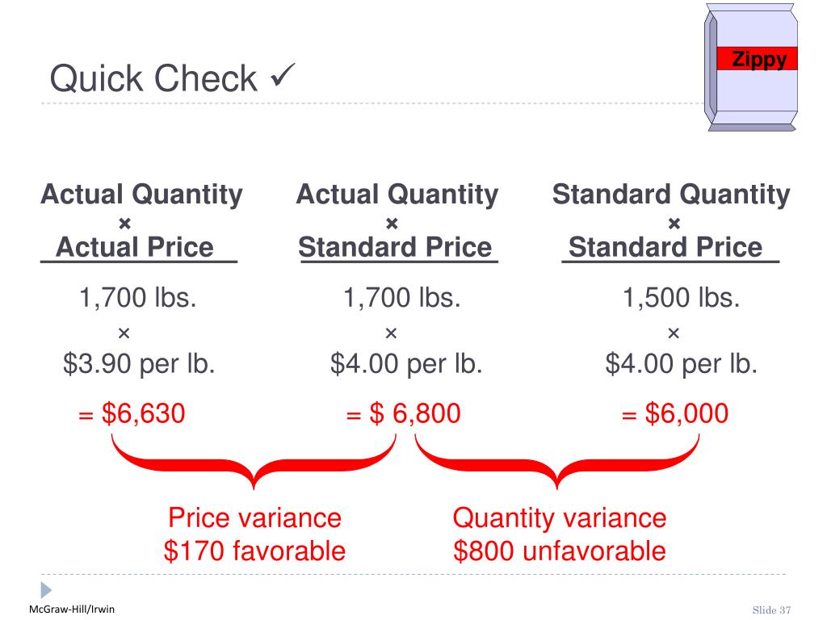
Task: Click the right red curly brace
Action: (557, 461)
